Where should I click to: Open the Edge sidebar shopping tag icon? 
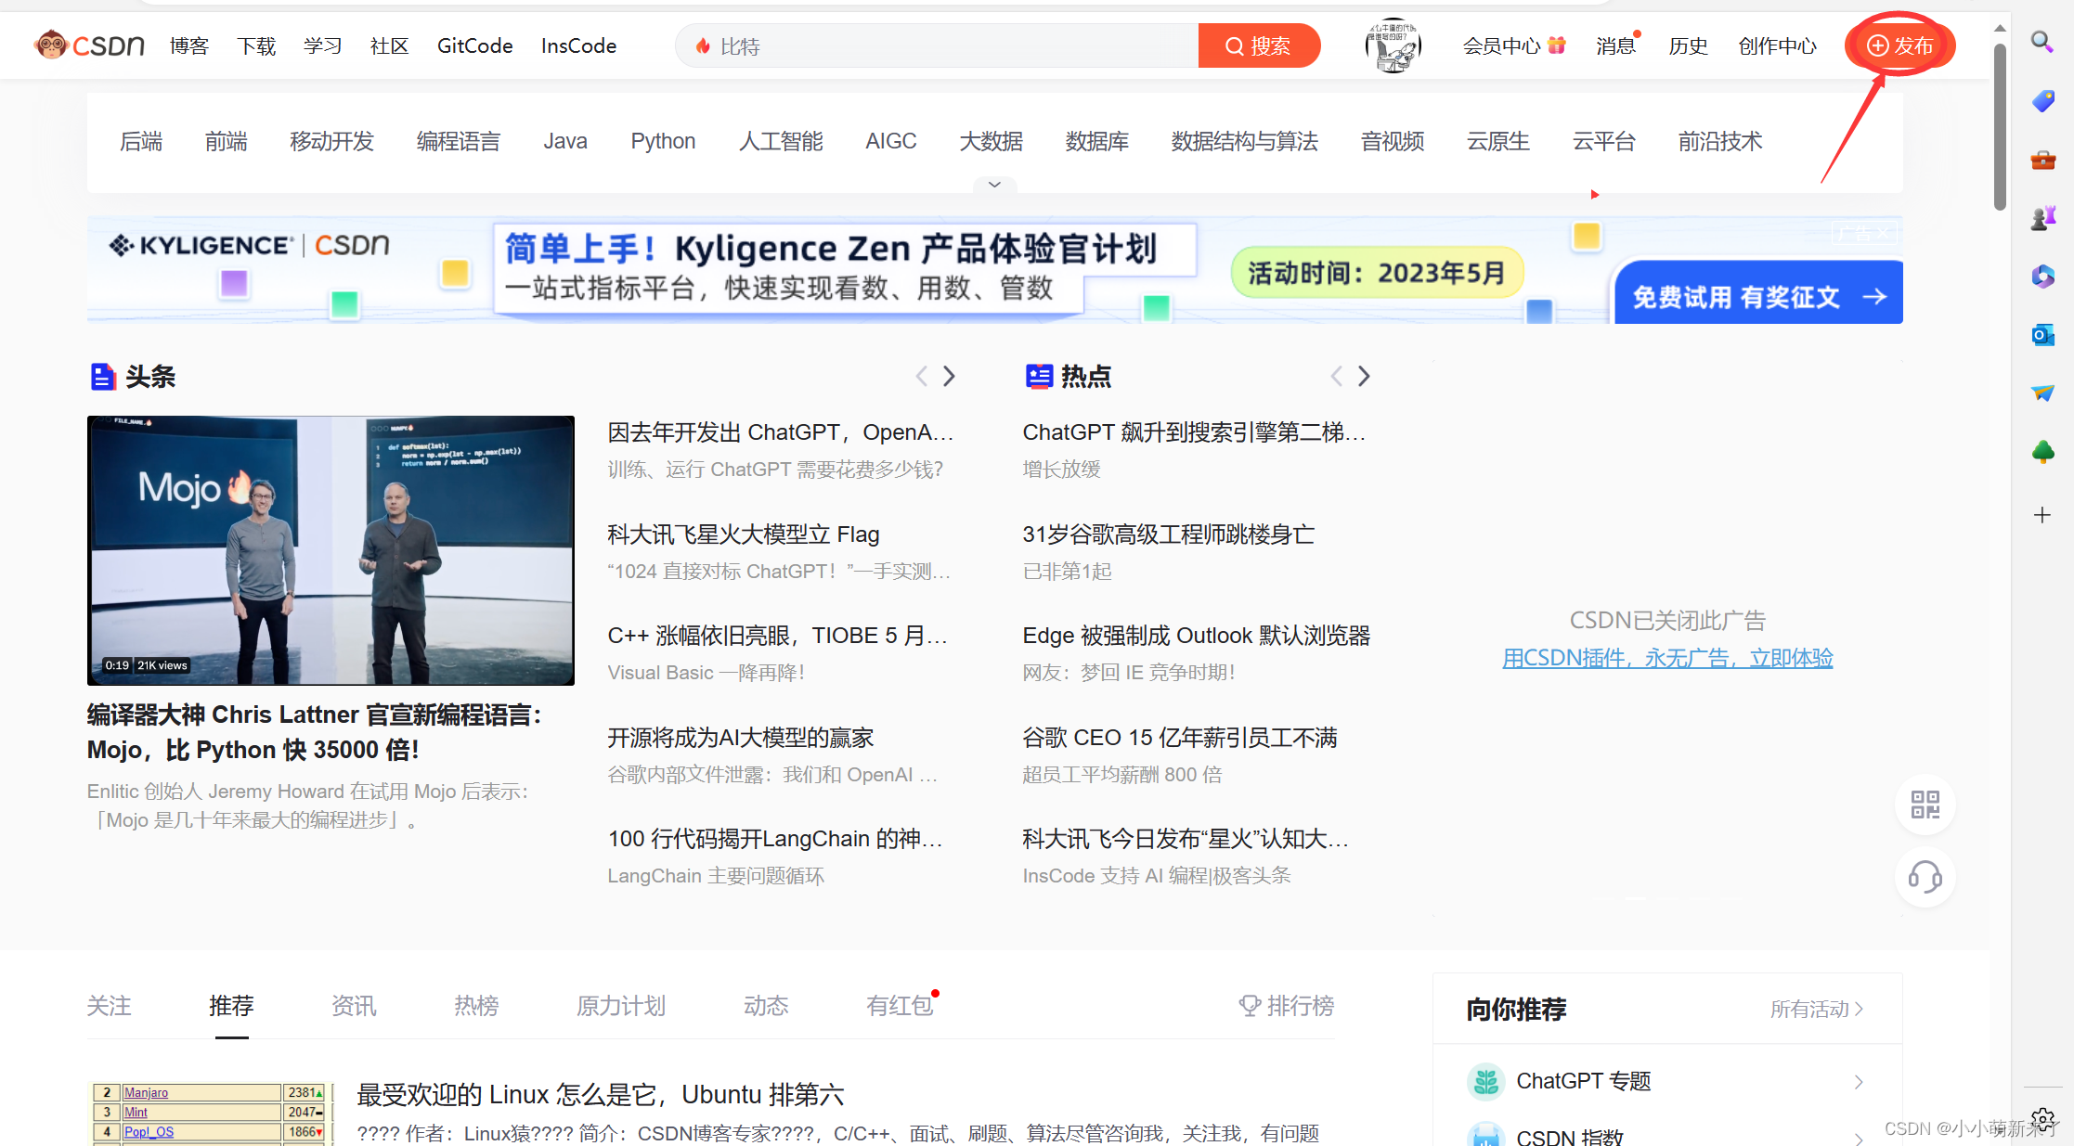(x=2042, y=100)
